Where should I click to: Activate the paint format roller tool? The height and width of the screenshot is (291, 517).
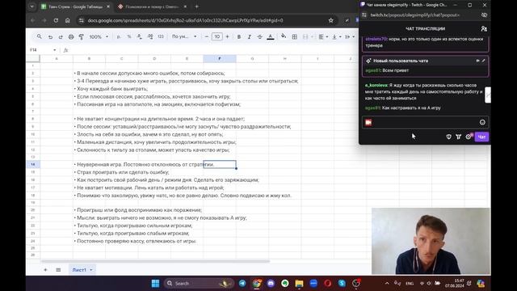click(81, 36)
